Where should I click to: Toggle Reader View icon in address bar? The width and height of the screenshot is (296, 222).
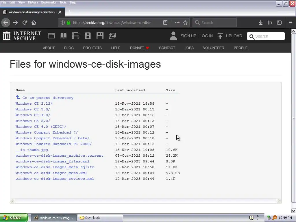(x=165, y=23)
